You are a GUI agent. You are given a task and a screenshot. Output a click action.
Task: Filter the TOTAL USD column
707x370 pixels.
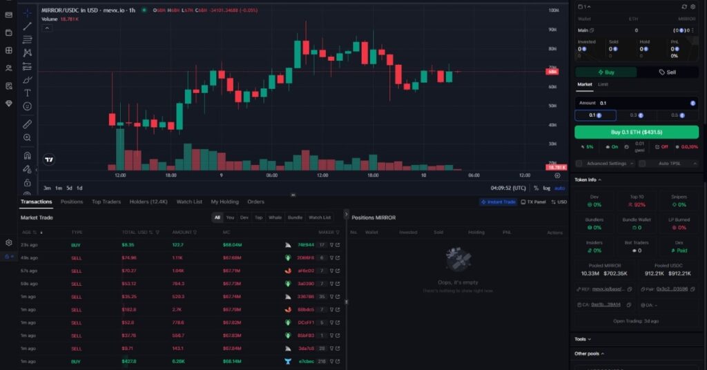(157, 233)
